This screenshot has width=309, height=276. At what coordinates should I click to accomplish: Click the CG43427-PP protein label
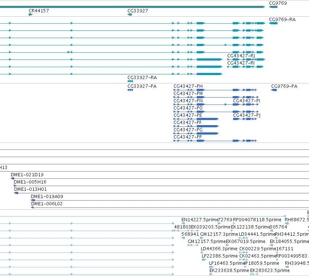tap(188, 137)
